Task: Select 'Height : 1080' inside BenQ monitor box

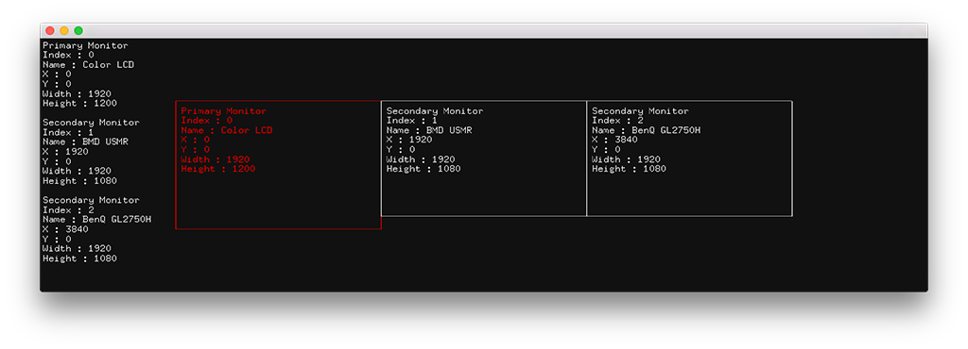Action: pos(630,169)
